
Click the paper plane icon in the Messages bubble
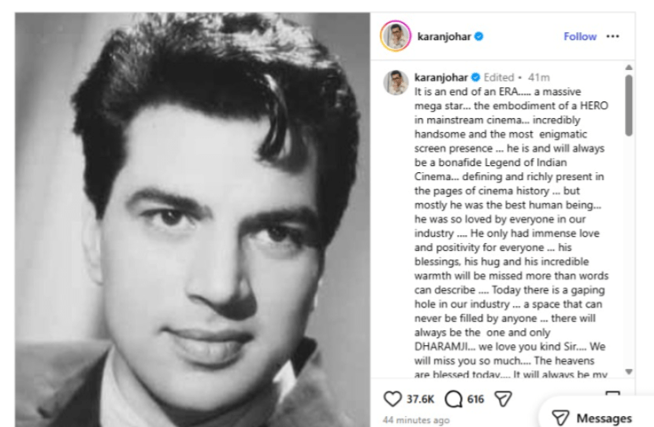click(x=560, y=418)
